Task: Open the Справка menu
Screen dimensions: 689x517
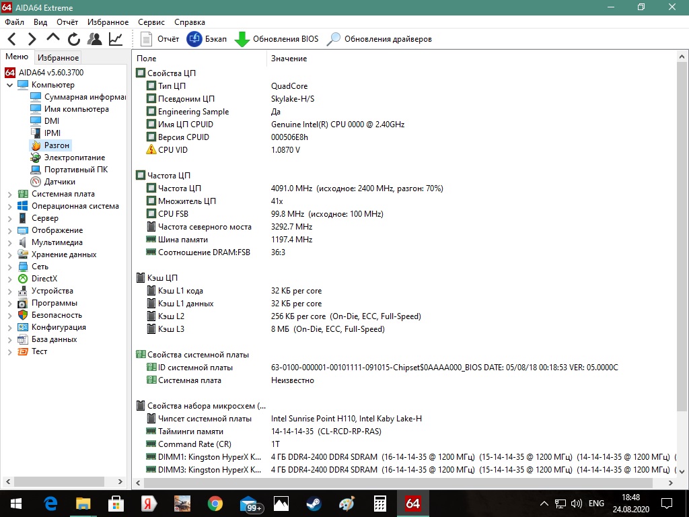Action: click(189, 22)
